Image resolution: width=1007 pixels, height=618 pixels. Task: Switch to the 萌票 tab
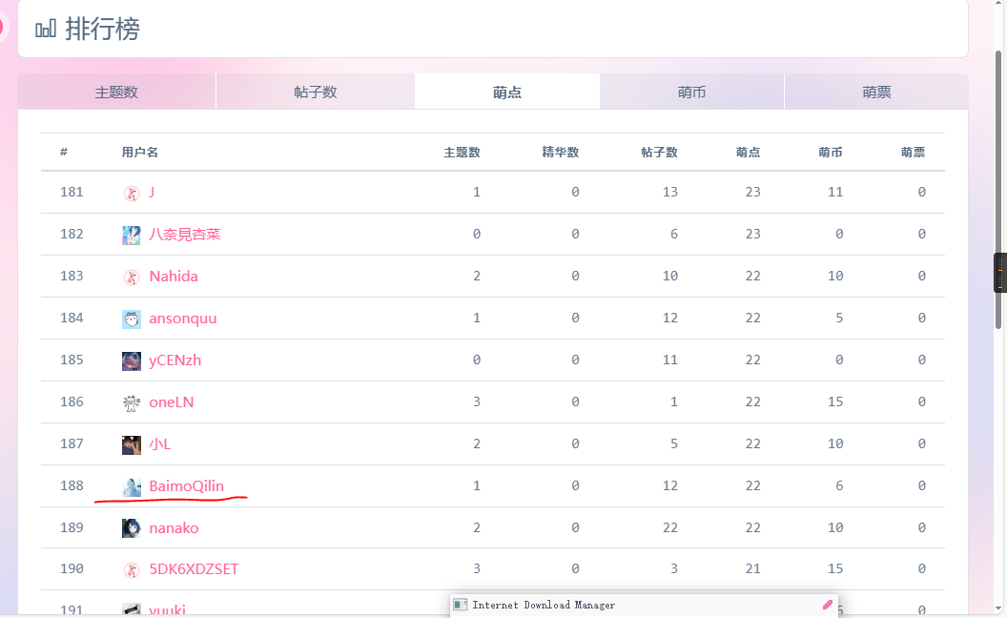(876, 93)
